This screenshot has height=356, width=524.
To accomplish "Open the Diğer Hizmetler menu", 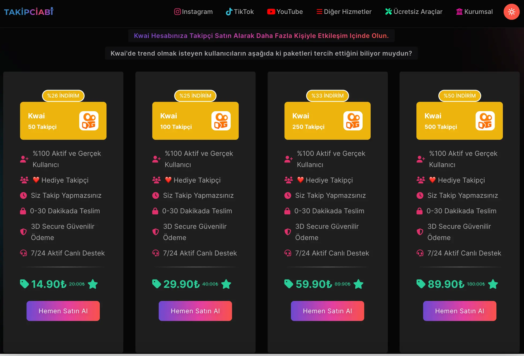I will click(x=344, y=12).
